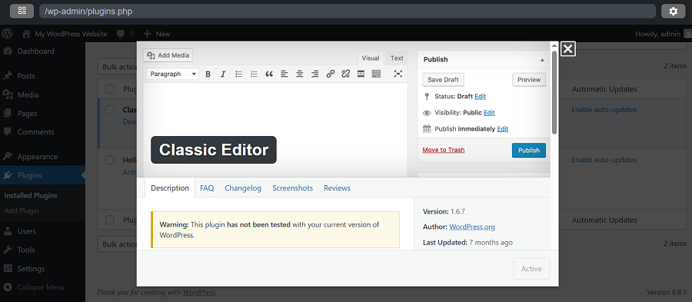Tick the Classic Editor plugin row checkbox
The height and width of the screenshot is (302, 692).
[x=110, y=110]
